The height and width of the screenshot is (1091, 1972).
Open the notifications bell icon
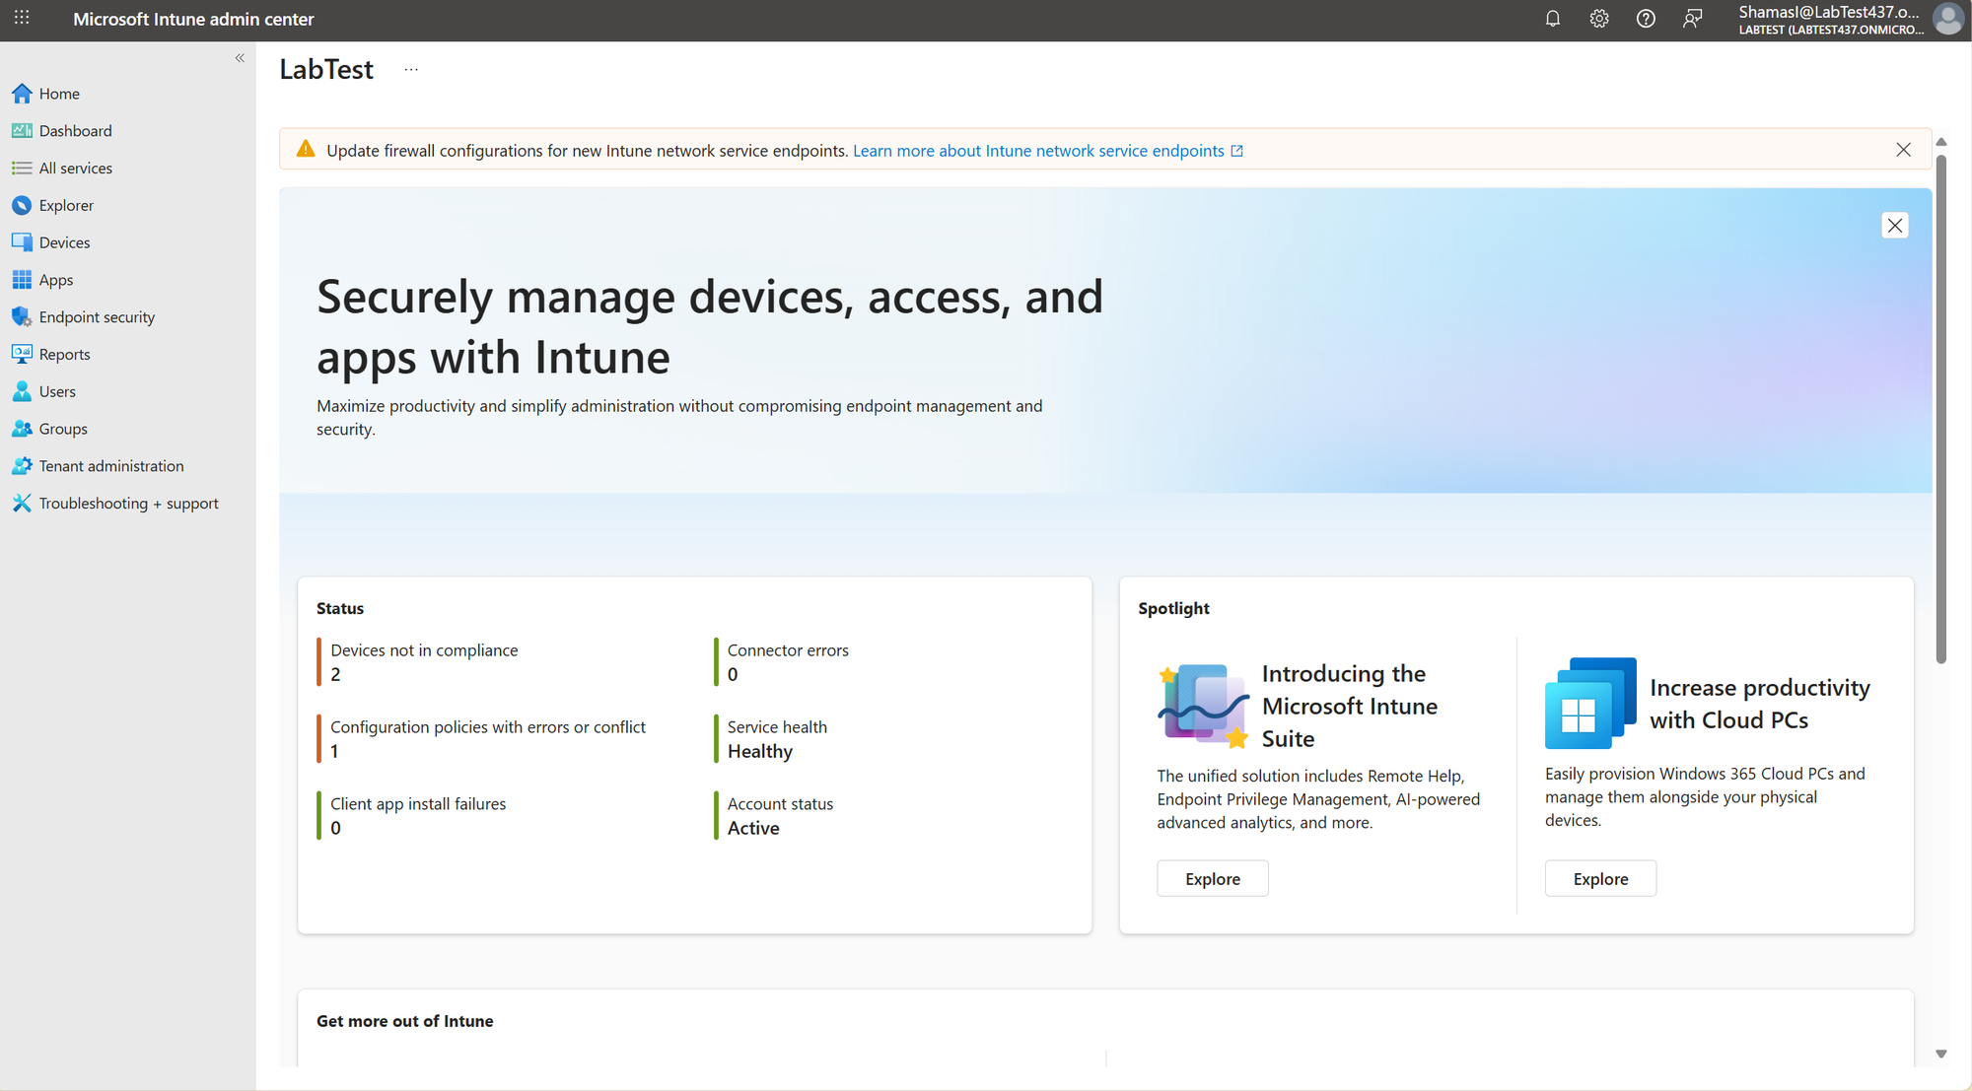pyautogui.click(x=1552, y=19)
